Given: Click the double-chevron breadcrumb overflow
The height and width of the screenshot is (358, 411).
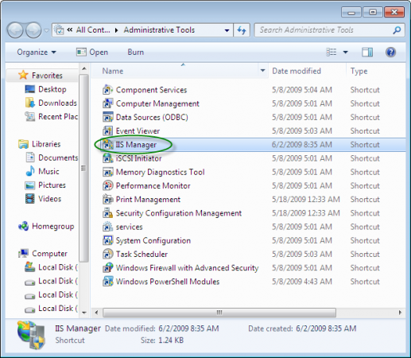Looking at the screenshot, I should pos(70,30).
